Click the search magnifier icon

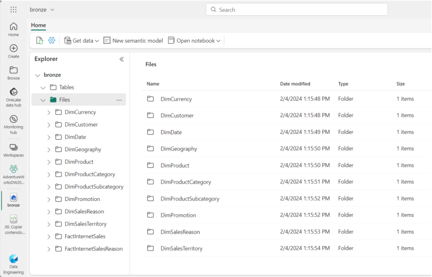214,10
